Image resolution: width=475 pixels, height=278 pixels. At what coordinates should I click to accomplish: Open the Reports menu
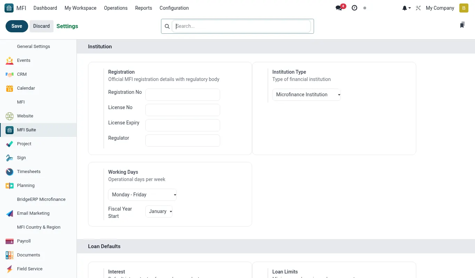tap(144, 8)
